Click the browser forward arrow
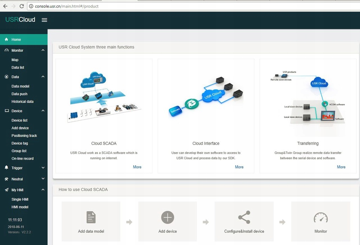This screenshot has height=245, width=360. [x=14, y=6]
